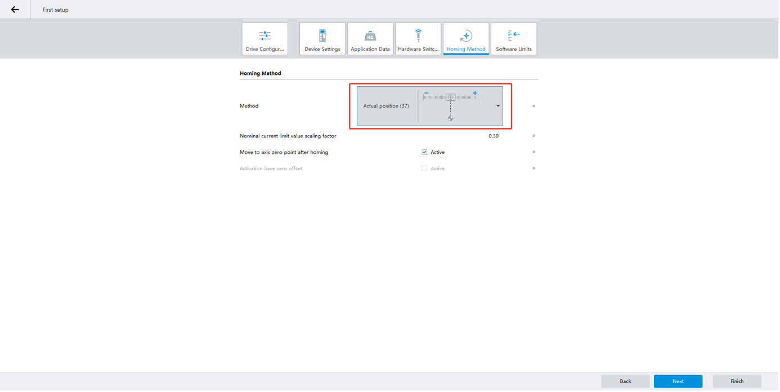Open Drive Configuration step icon

click(x=265, y=36)
